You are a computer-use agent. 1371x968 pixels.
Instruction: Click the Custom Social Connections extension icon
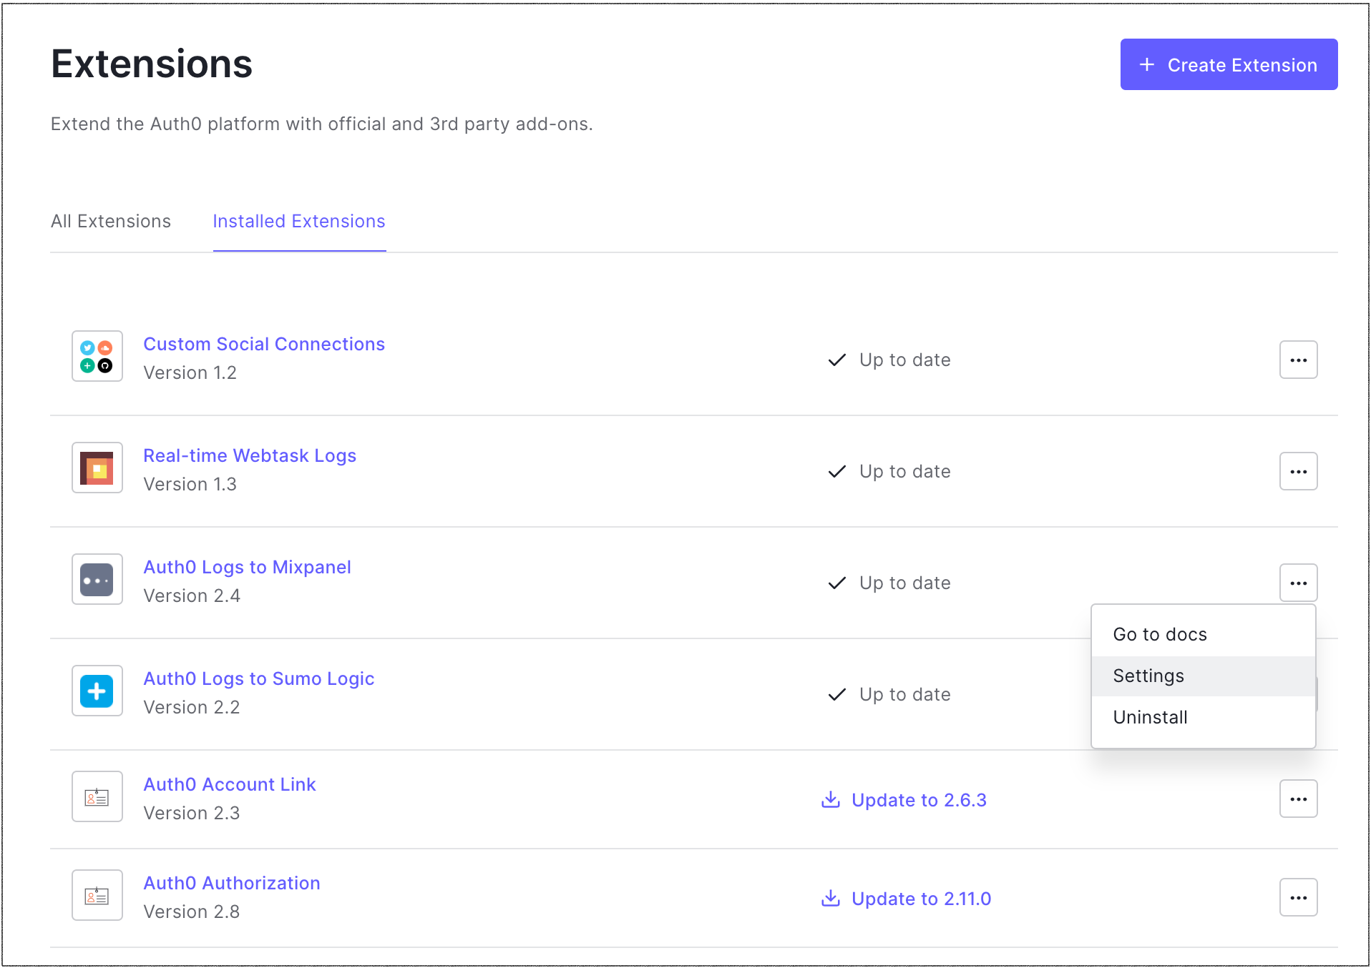click(97, 356)
